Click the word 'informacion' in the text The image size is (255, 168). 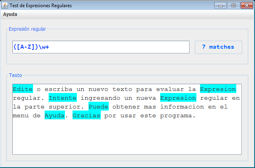coord(182,107)
